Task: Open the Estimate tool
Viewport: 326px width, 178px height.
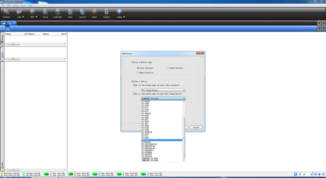Action: tap(58, 14)
